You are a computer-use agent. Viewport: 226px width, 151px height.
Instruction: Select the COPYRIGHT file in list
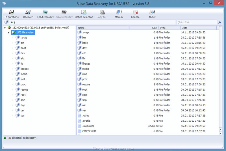coord(89,131)
